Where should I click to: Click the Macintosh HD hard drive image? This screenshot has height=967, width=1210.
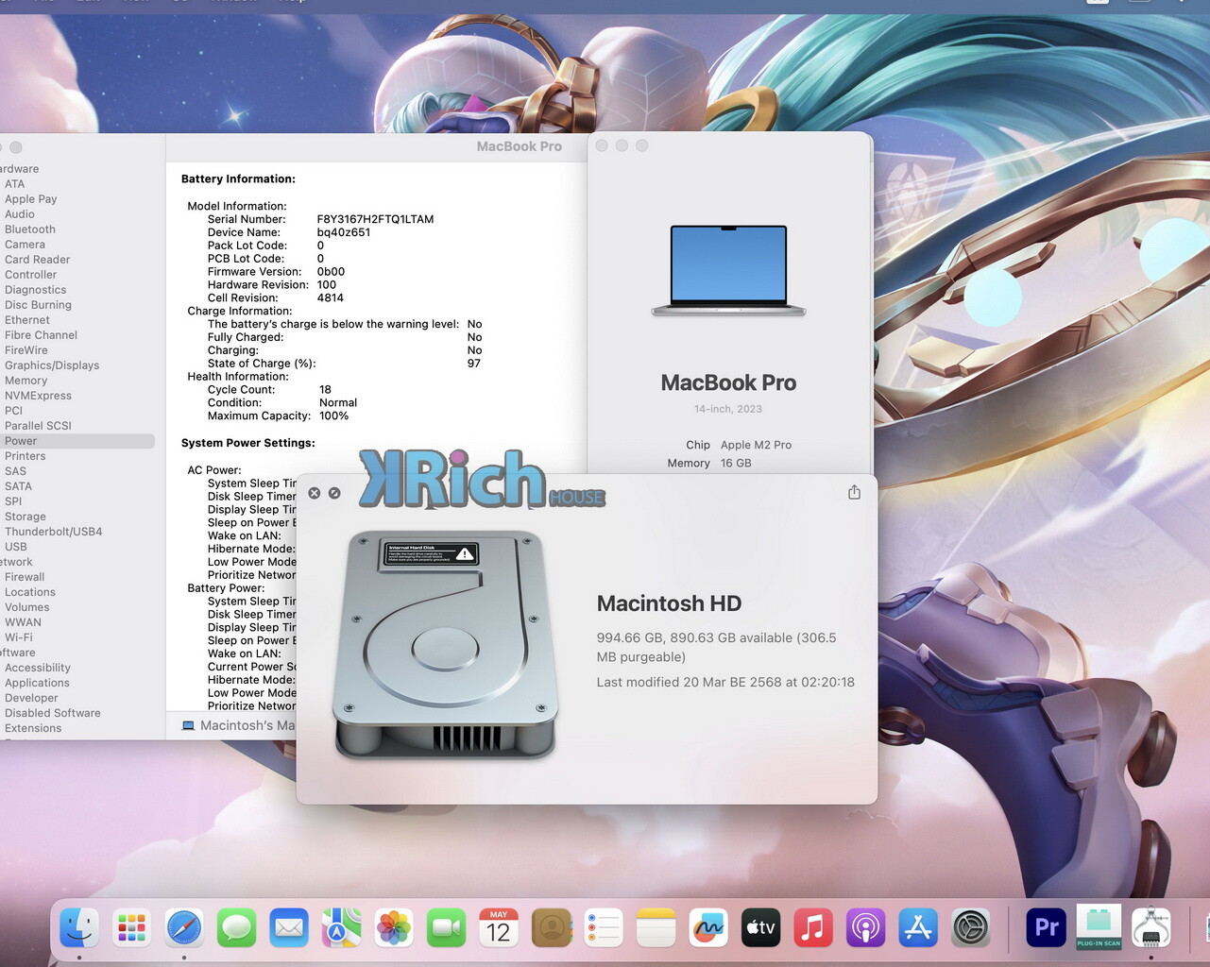(446, 644)
